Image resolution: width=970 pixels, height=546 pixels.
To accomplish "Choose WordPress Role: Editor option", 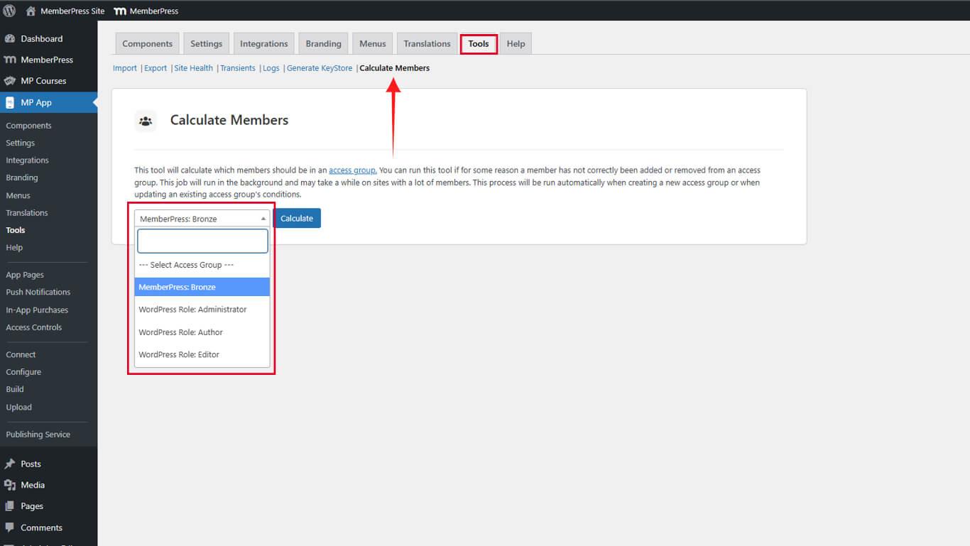I will pos(179,354).
